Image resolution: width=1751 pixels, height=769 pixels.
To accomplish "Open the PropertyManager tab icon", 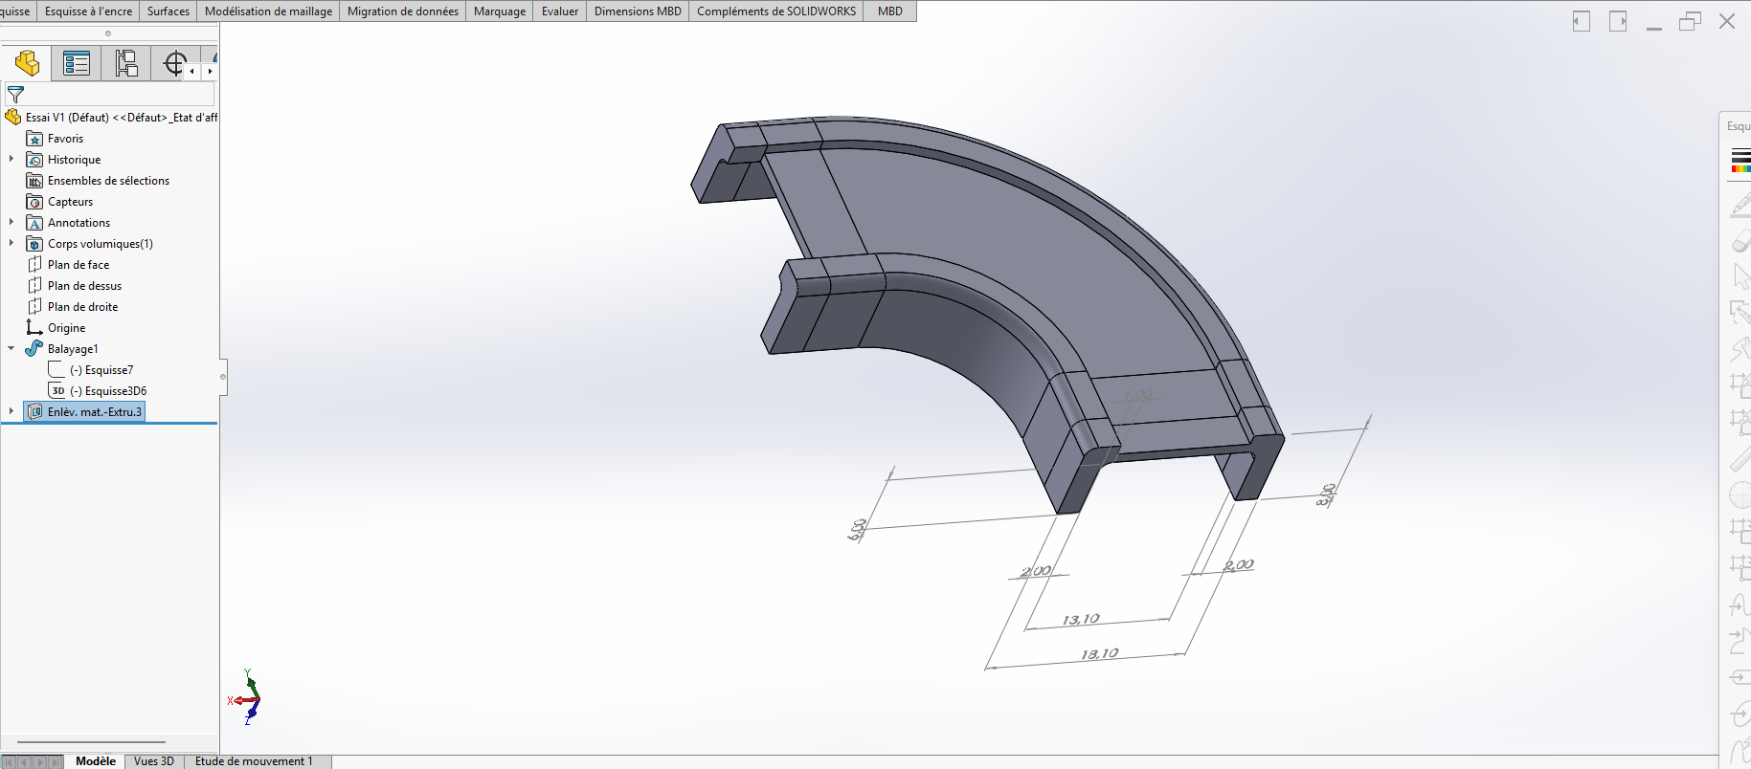I will [77, 64].
